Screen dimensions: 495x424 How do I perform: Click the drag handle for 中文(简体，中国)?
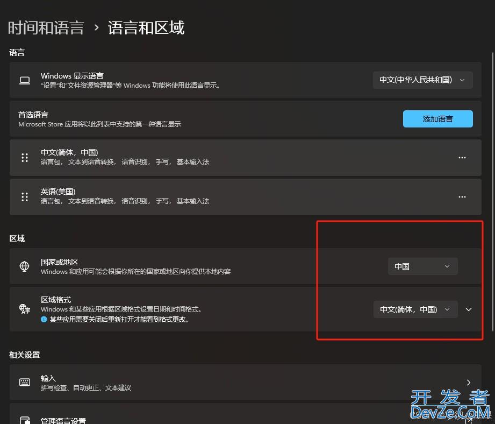25,157
